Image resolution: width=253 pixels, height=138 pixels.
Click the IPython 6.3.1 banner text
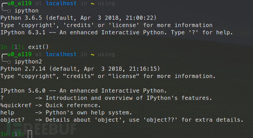[x=117, y=32]
